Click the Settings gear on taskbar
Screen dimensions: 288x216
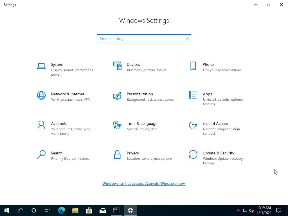(x=130, y=210)
